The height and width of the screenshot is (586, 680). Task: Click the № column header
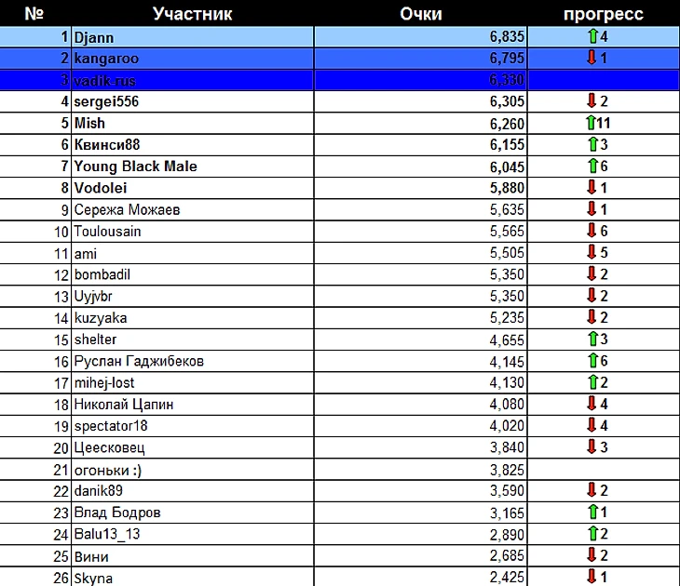tap(34, 14)
